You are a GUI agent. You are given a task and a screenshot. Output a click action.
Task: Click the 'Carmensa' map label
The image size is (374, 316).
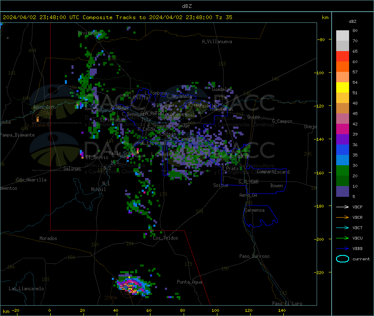pos(254,210)
